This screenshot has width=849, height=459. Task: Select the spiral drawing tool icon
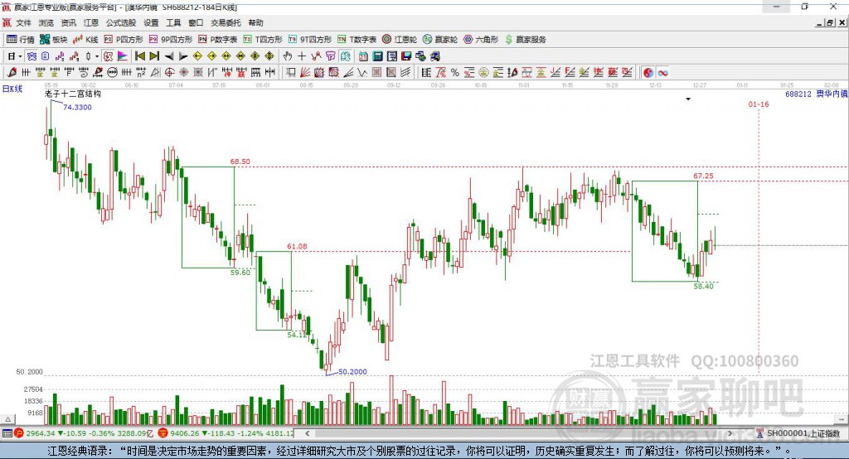tap(84, 72)
